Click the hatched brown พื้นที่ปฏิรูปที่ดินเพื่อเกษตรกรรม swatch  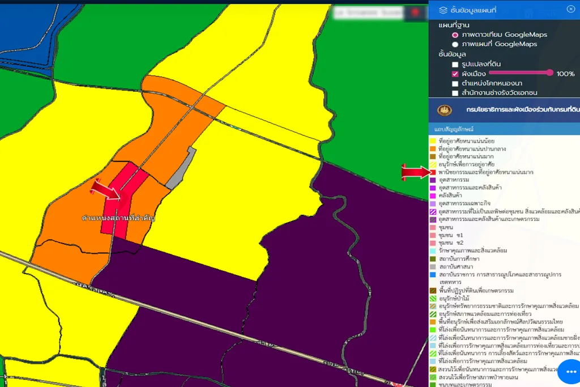point(432,291)
